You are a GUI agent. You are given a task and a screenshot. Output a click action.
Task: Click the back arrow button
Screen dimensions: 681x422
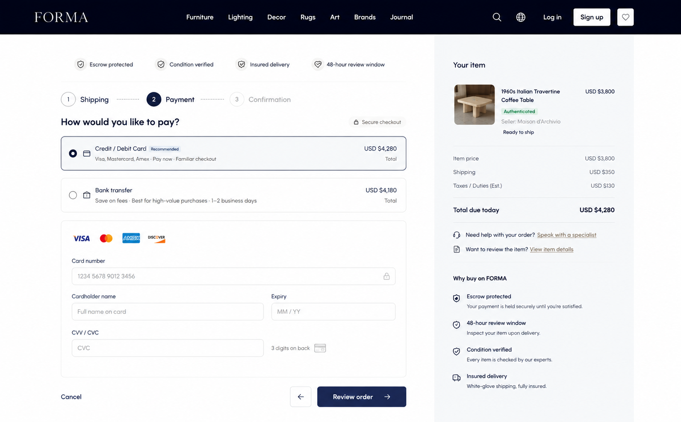[301, 397]
